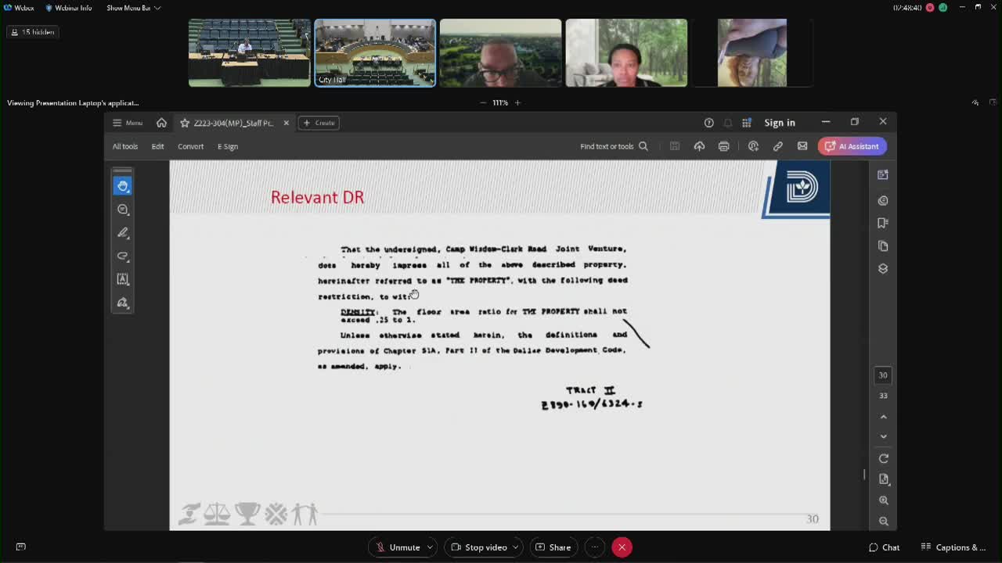Open the layers panel icon

(x=883, y=268)
